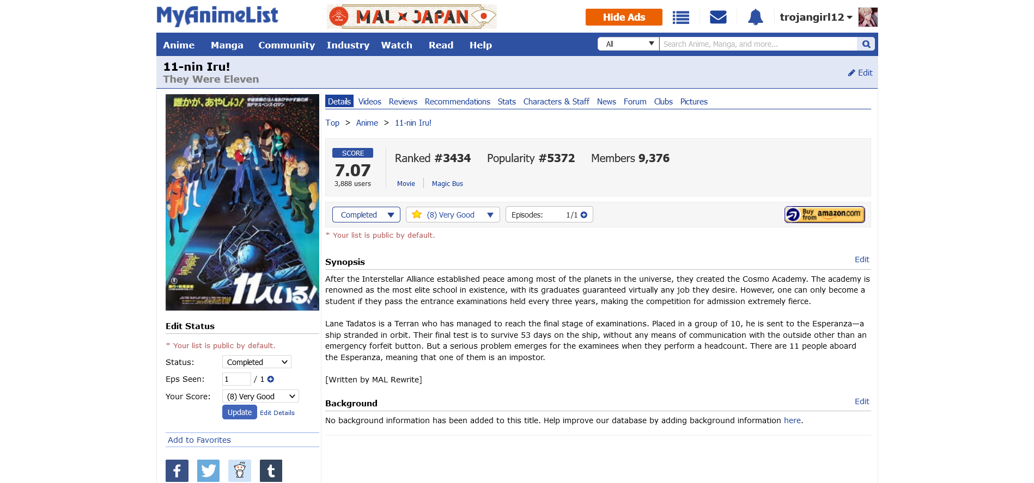The width and height of the screenshot is (1034, 483).
Task: Click plus icon next to Eps Seen
Action: (x=271, y=379)
